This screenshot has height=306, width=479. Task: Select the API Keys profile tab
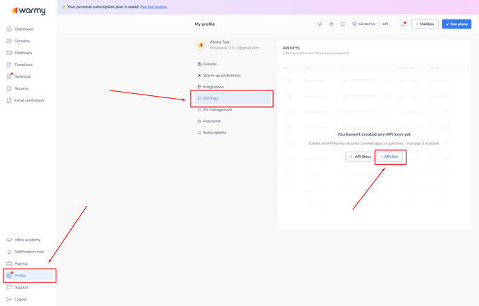(210, 98)
